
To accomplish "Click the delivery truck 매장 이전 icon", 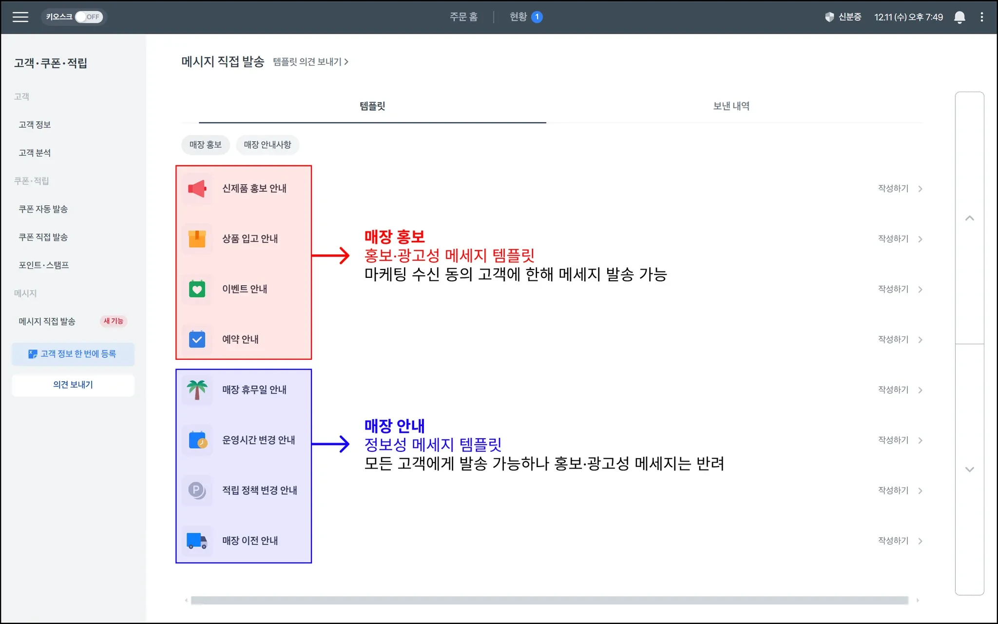I will pos(197,541).
